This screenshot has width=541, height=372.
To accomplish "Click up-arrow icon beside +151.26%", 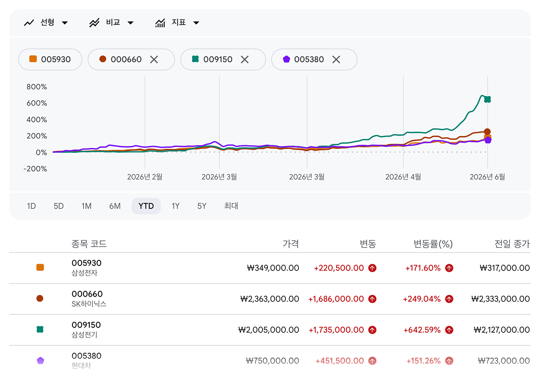I will [449, 361].
